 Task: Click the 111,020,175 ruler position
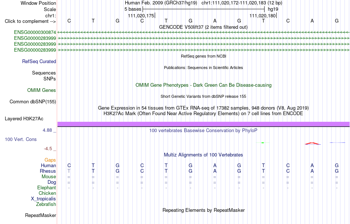[141, 15]
